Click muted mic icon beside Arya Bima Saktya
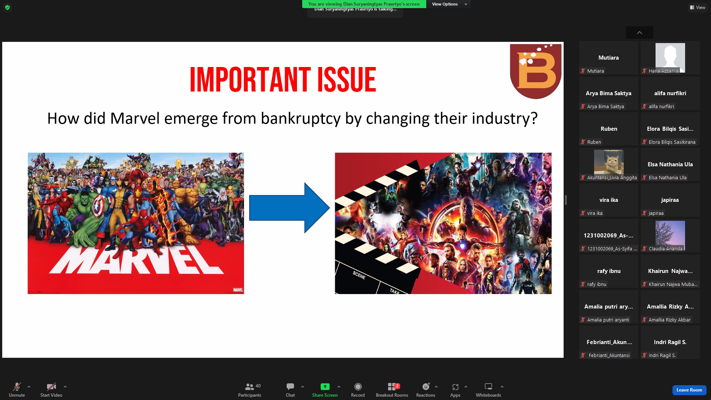This screenshot has width=711, height=400. (583, 106)
